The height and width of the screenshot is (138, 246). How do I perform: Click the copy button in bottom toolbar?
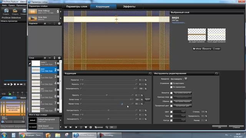pyautogui.click(x=99, y=127)
